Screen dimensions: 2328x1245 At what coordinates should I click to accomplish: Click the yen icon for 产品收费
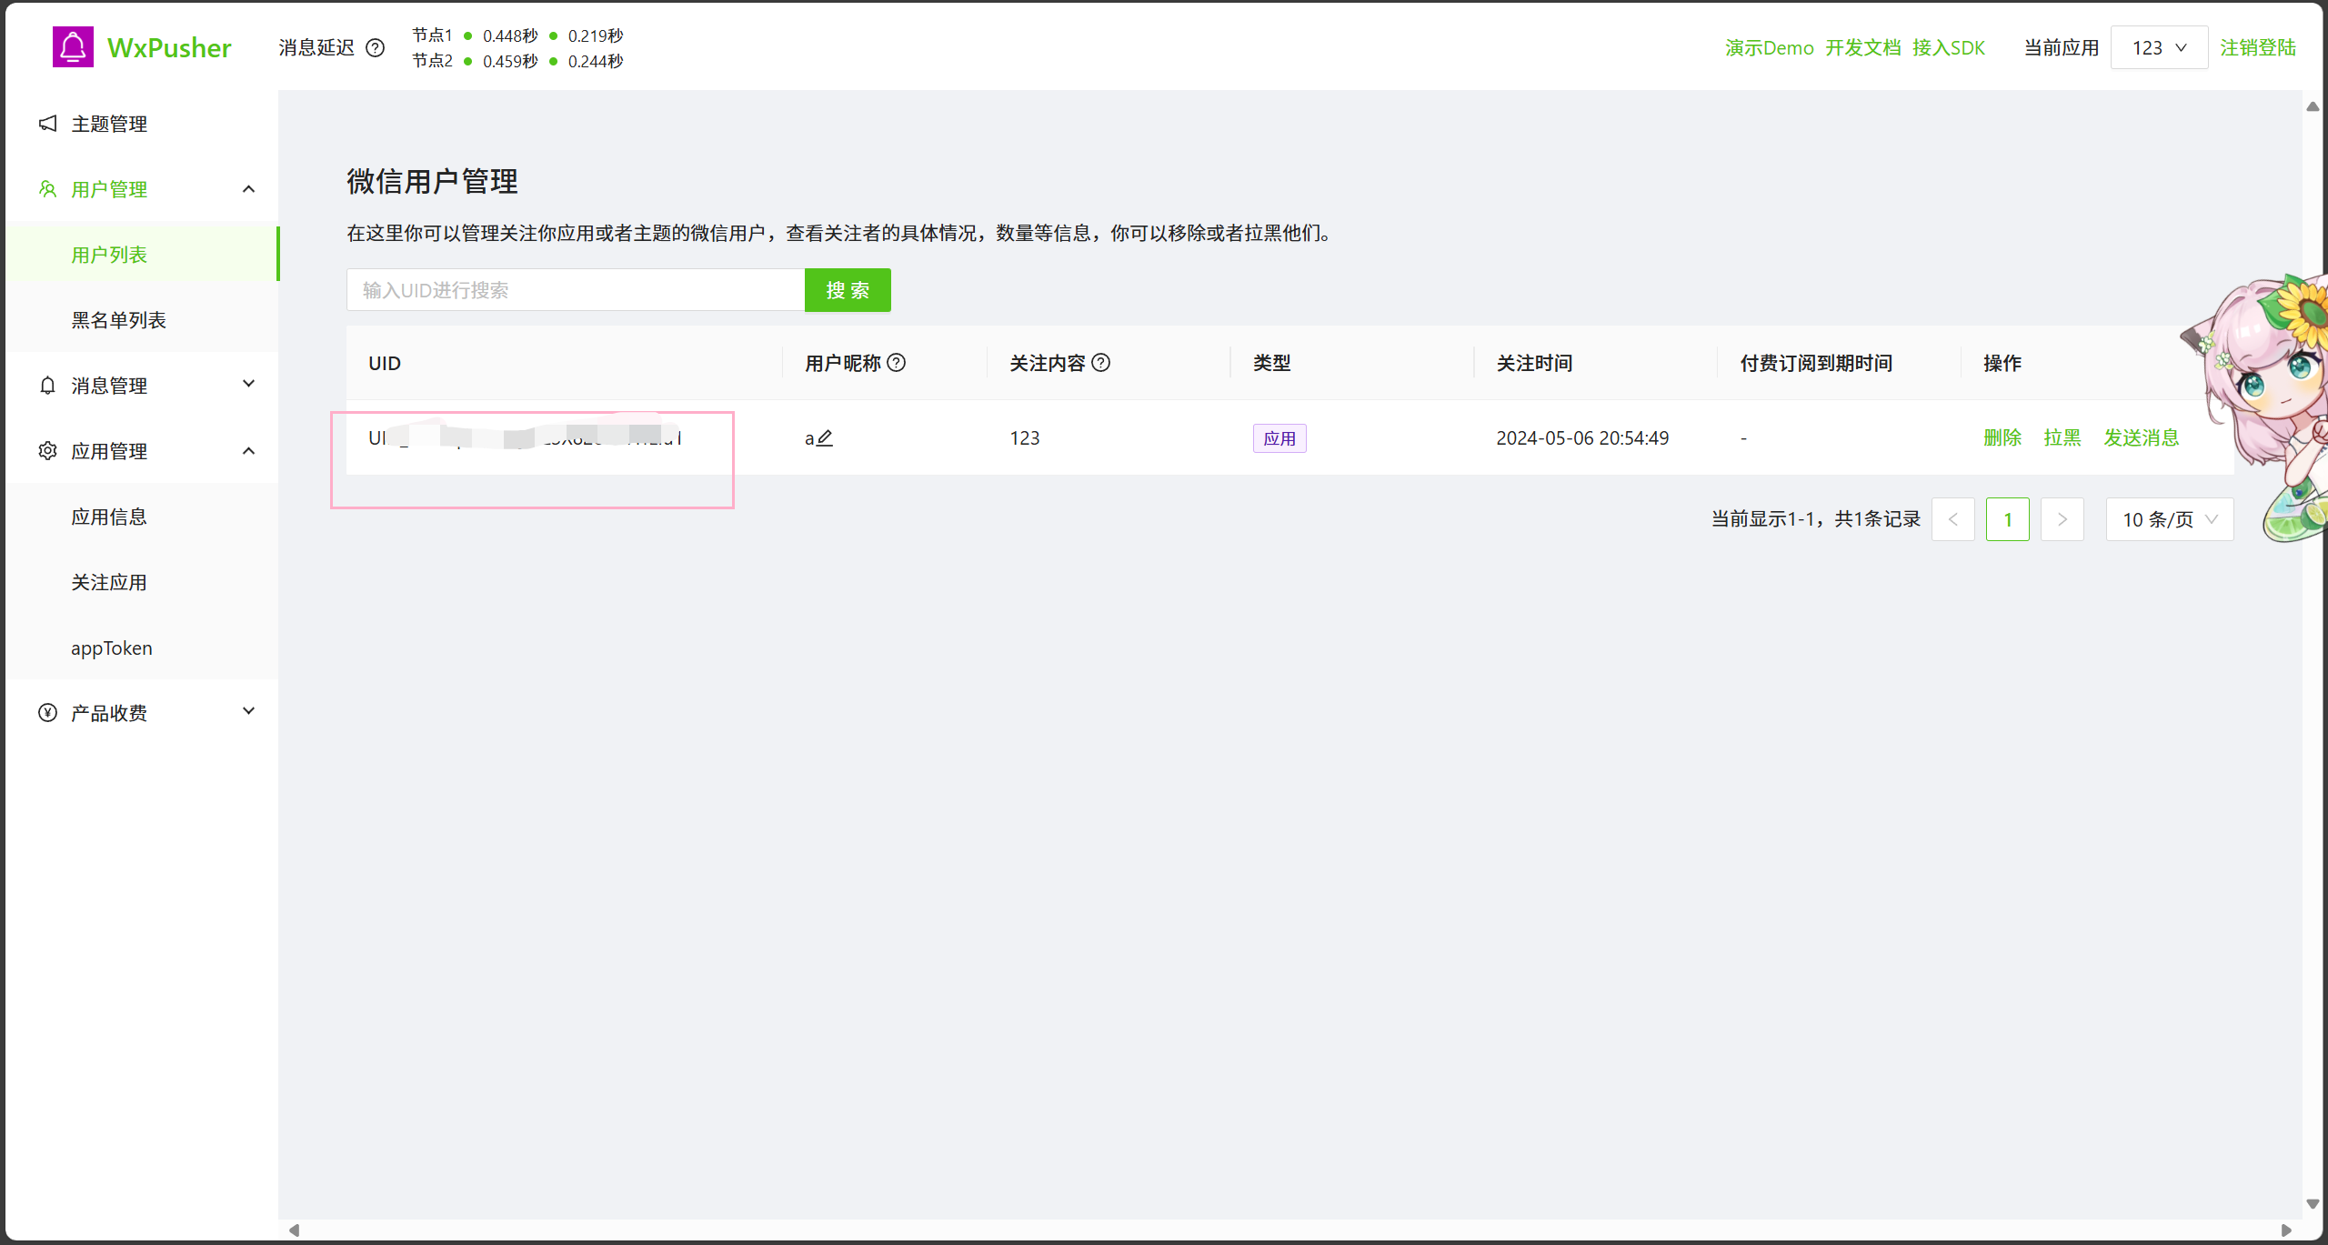point(48,713)
